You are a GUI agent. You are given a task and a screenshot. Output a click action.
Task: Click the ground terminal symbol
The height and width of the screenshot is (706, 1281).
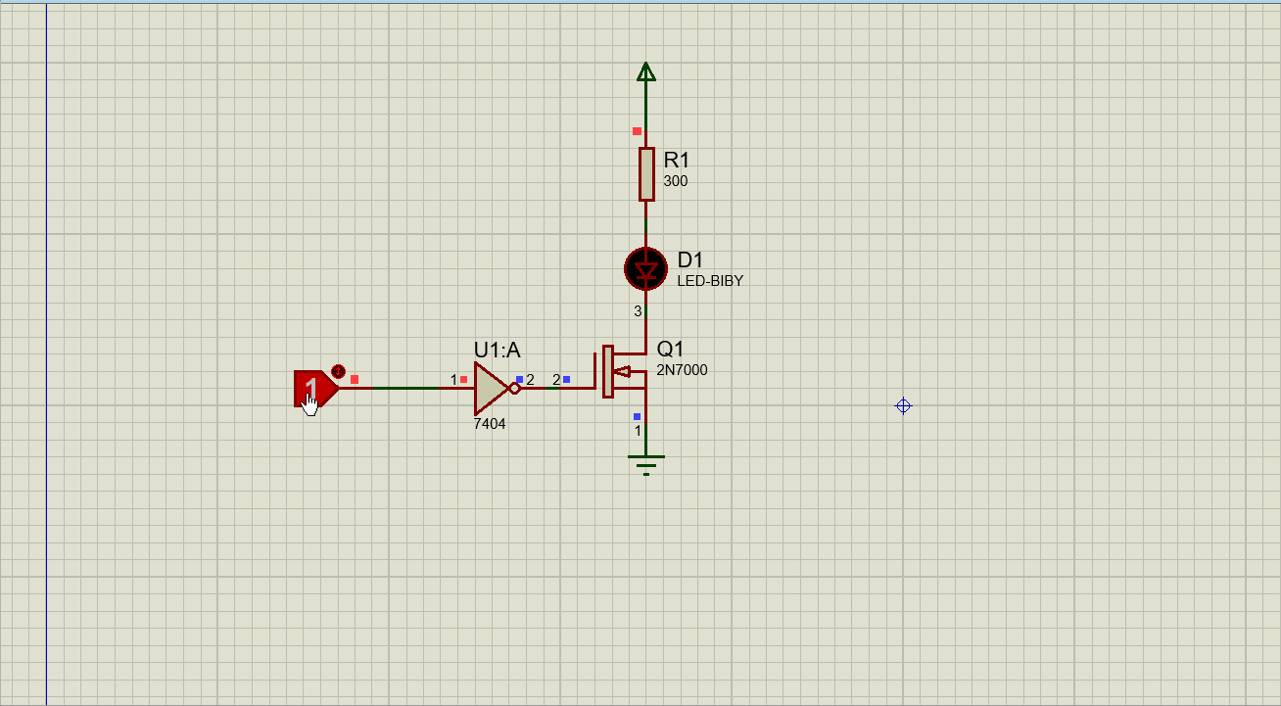click(x=645, y=464)
